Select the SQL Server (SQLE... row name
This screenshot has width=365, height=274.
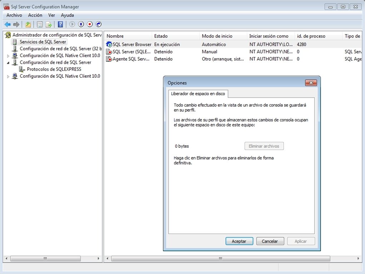(132, 52)
